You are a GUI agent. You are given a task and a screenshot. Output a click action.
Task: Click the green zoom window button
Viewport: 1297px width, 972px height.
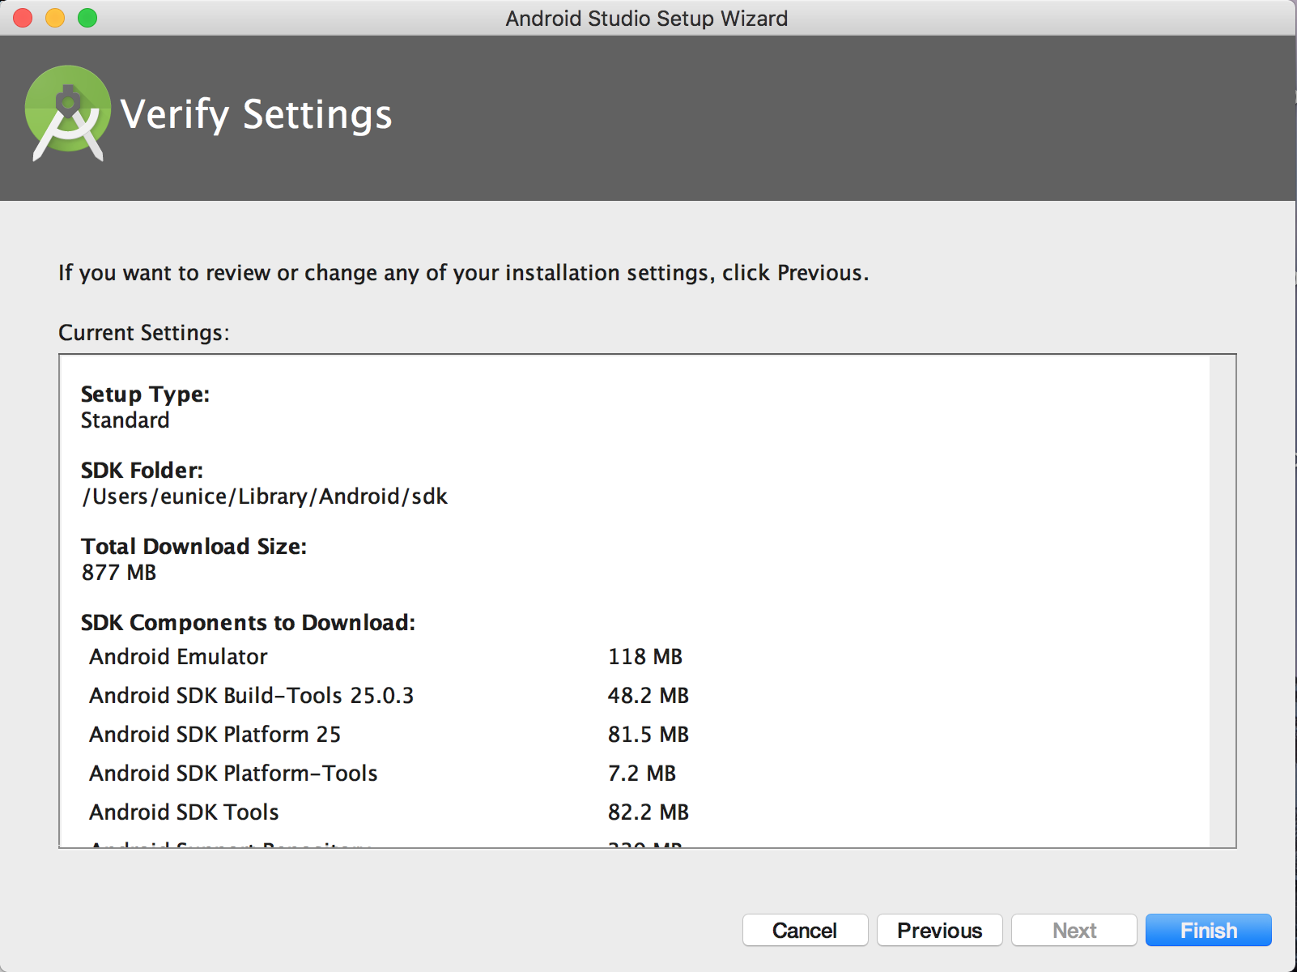[87, 18]
